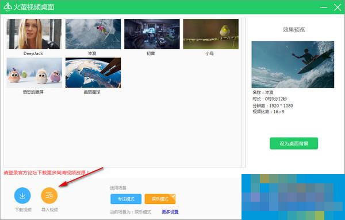Screen dimensions: 345x220
Task: Click the 当前场景为：娱乐模式 status text
Action: coord(131,212)
